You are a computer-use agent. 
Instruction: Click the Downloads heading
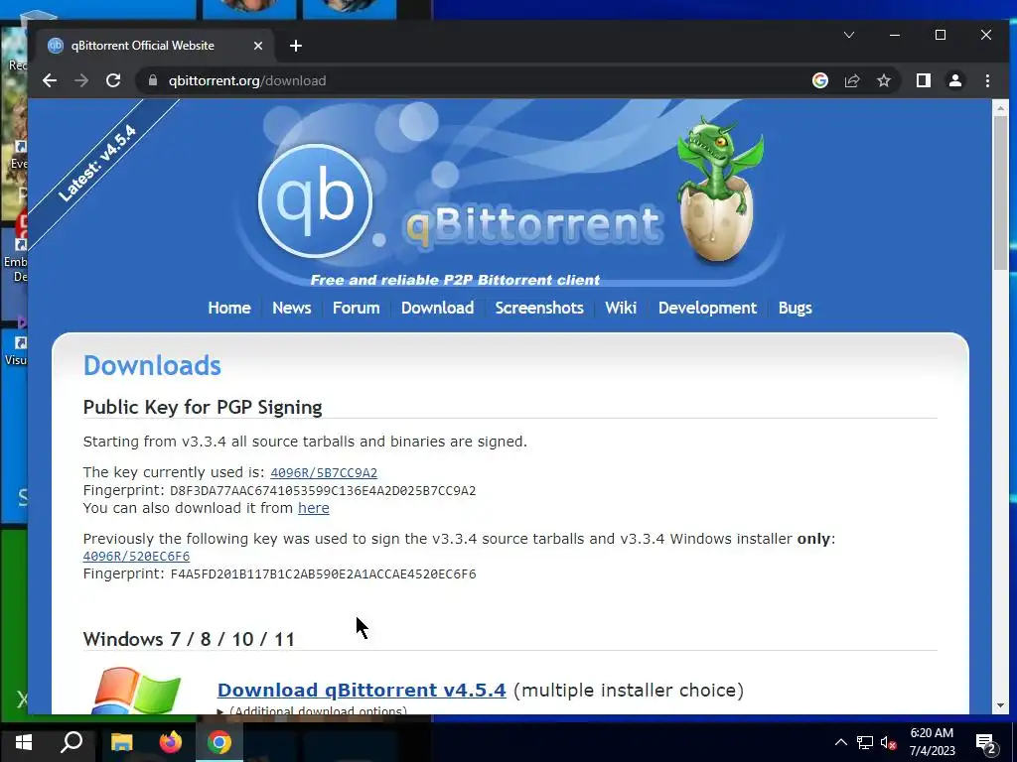click(x=152, y=365)
